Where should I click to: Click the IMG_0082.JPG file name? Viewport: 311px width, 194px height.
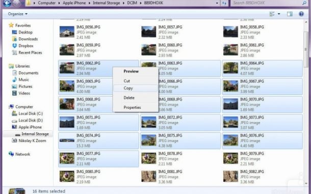252,172
